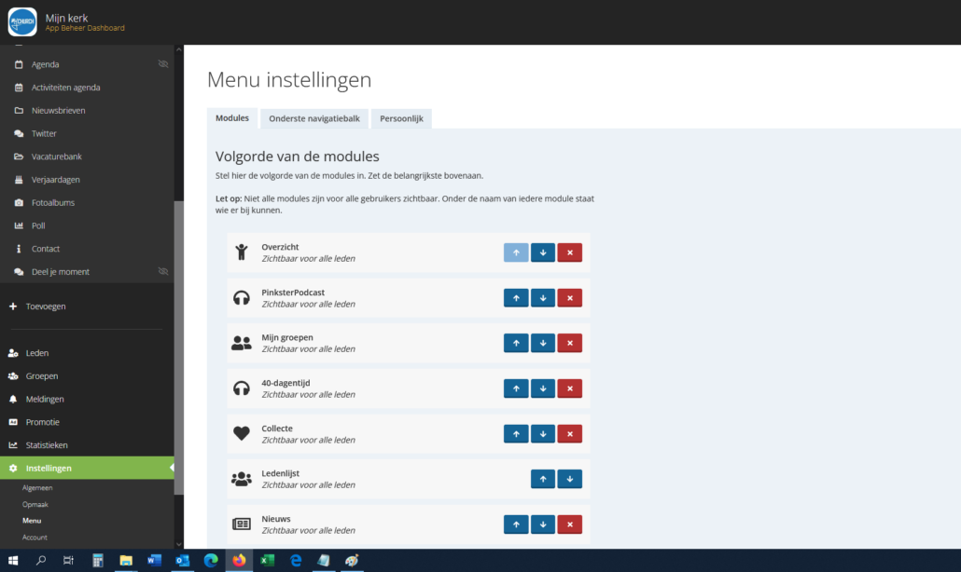The height and width of the screenshot is (572, 961).
Task: Move Mijn groepen module up
Action: pyautogui.click(x=516, y=343)
